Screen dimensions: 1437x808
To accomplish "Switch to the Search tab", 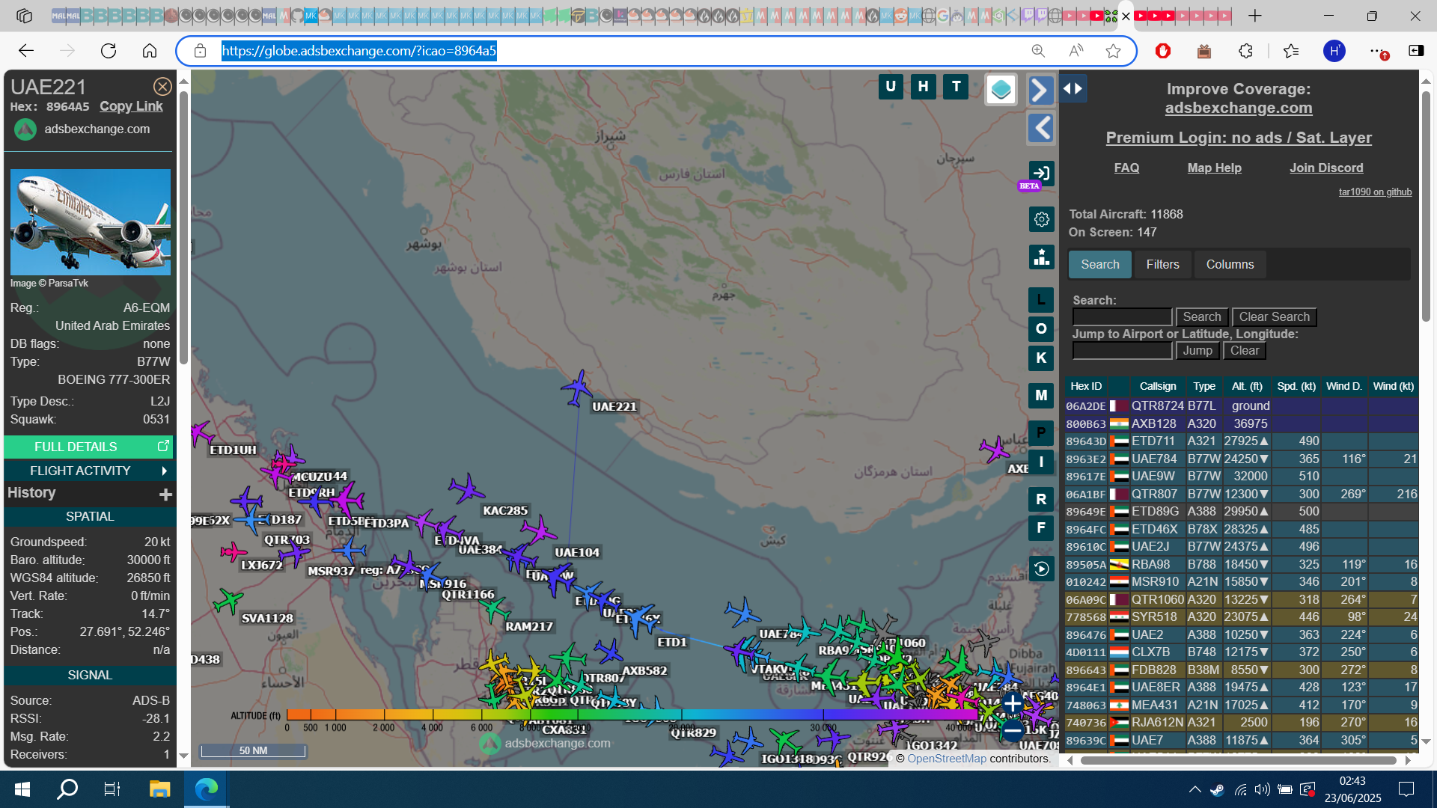I will (1099, 264).
